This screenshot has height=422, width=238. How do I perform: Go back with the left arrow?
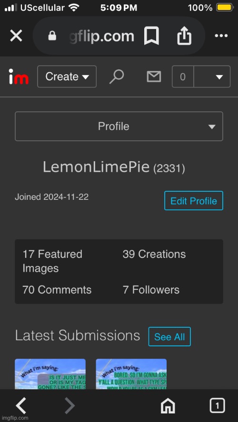[x=21, y=405]
